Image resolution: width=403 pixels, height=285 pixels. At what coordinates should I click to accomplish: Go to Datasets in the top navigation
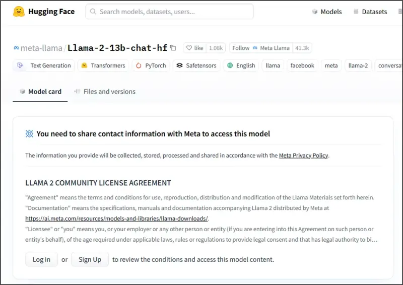point(370,12)
